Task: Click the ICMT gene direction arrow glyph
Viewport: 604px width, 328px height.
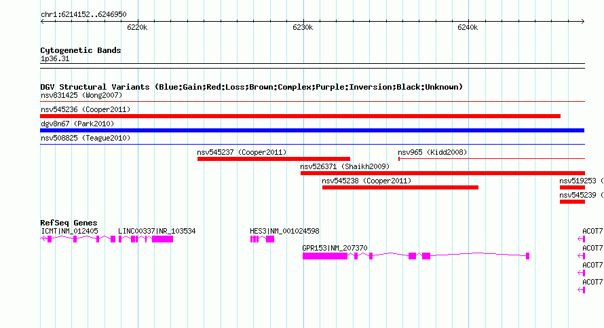Action: pyautogui.click(x=43, y=239)
